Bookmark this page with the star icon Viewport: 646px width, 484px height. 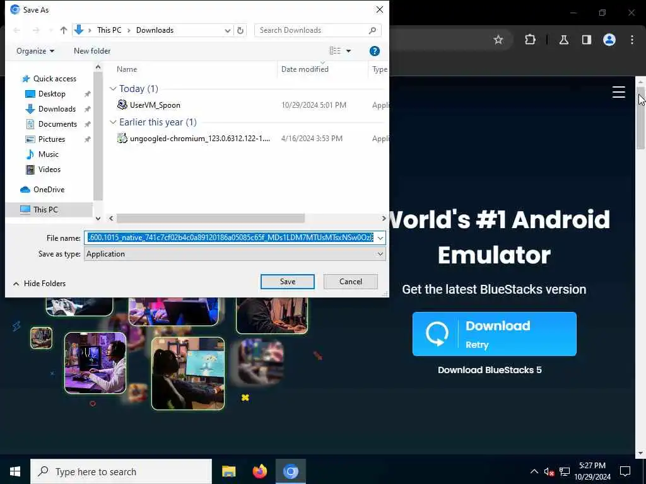tap(498, 40)
